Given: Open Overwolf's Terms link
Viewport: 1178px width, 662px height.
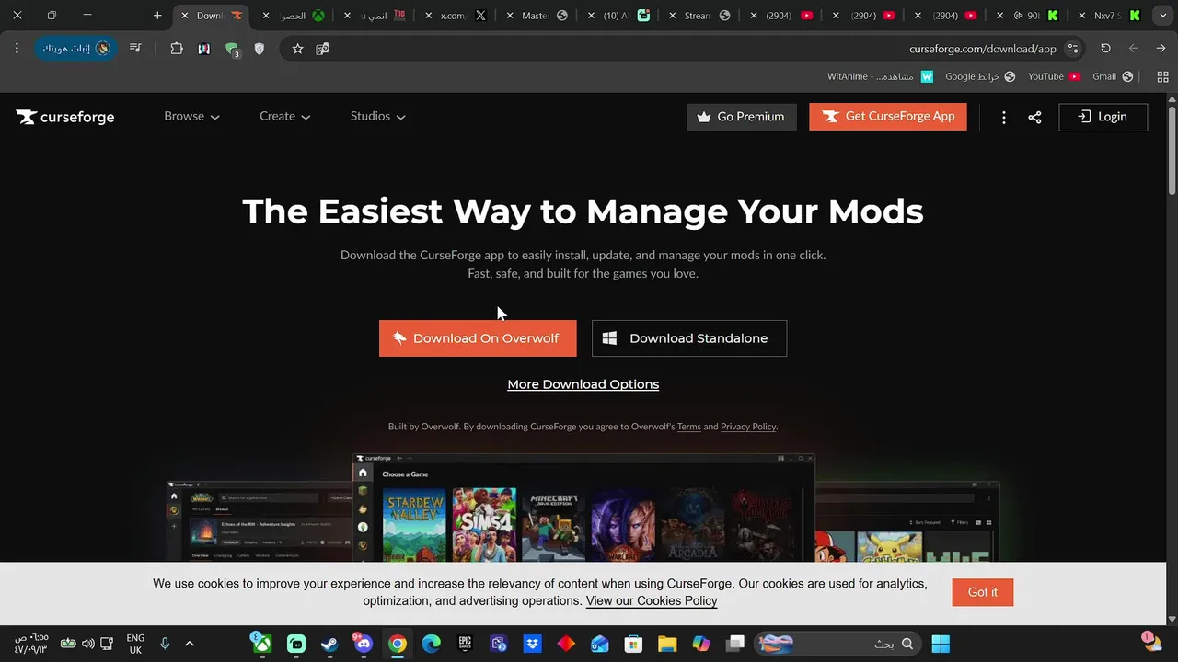Looking at the screenshot, I should coord(689,427).
